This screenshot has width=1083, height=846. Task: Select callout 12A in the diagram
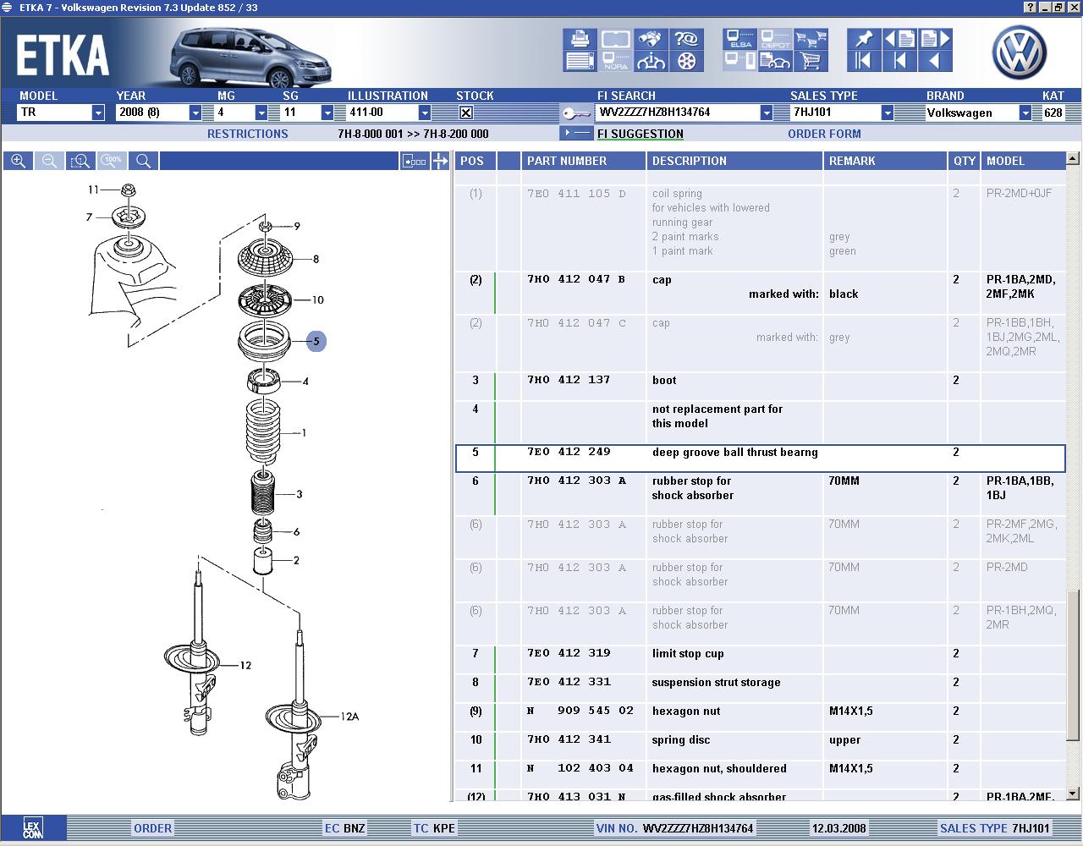point(349,717)
